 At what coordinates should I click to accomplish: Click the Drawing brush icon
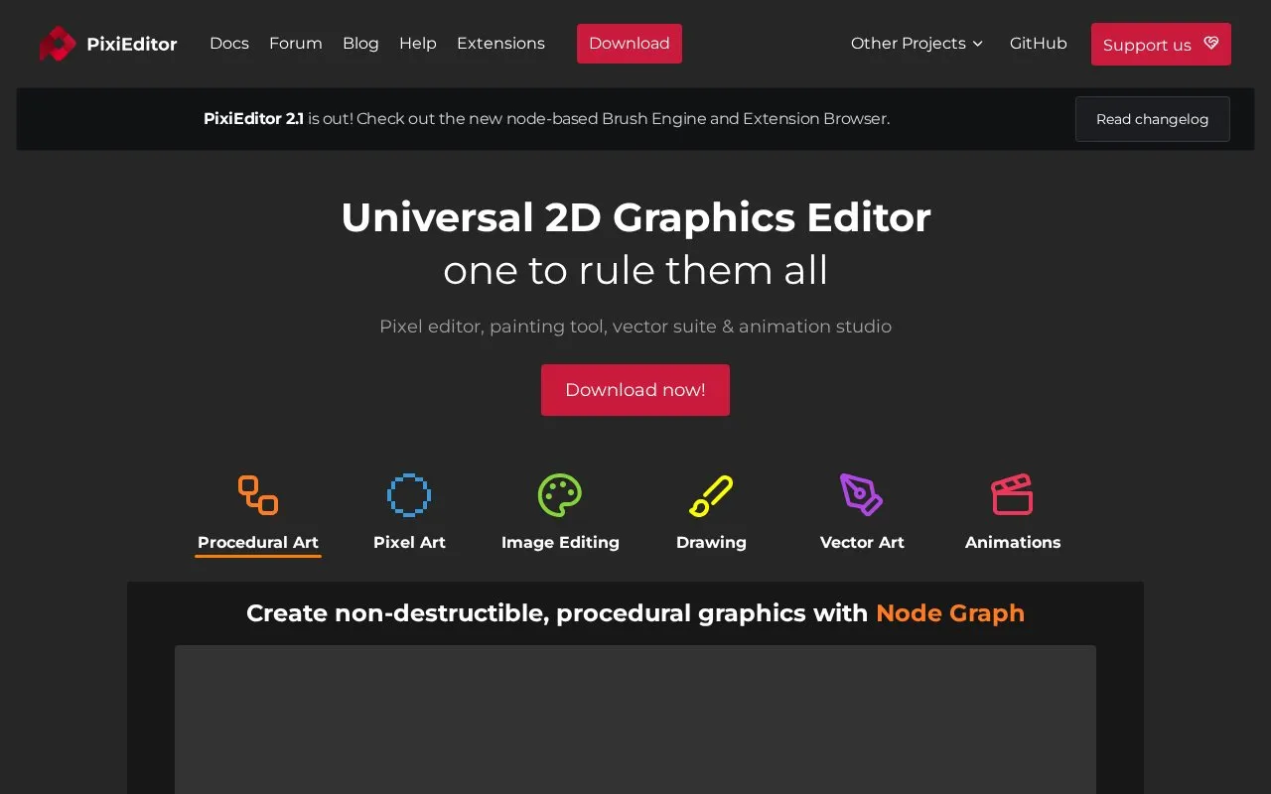click(x=711, y=495)
